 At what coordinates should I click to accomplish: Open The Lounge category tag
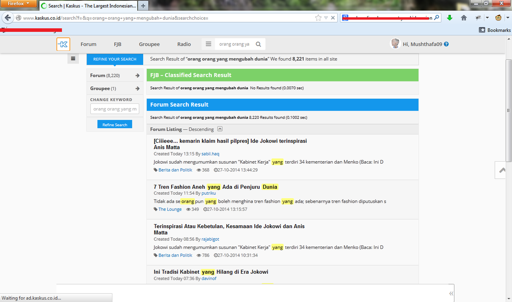pyautogui.click(x=170, y=209)
